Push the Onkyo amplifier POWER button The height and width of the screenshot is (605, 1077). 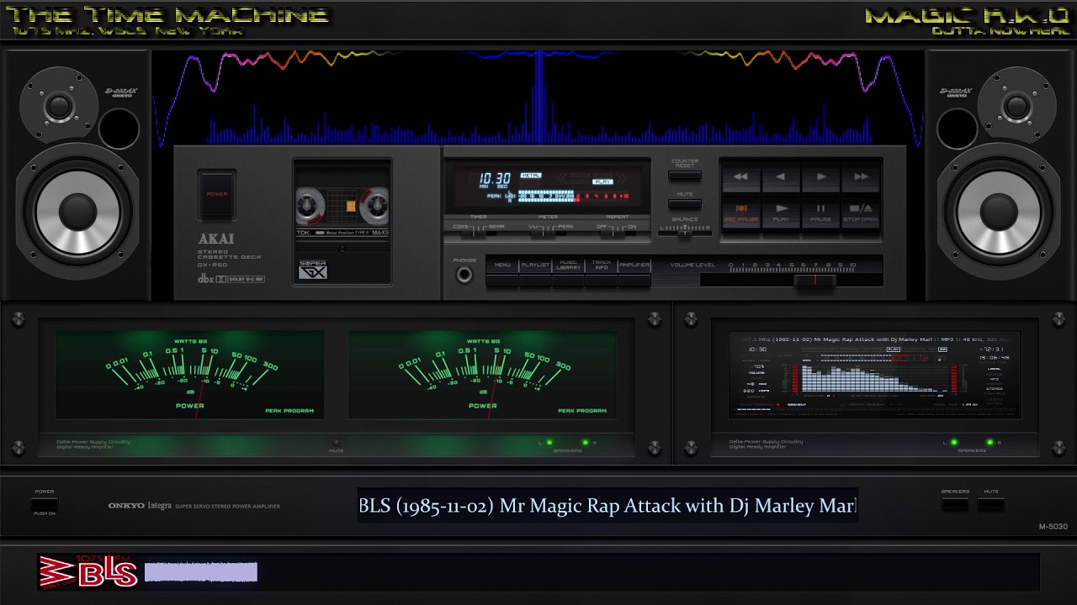45,503
